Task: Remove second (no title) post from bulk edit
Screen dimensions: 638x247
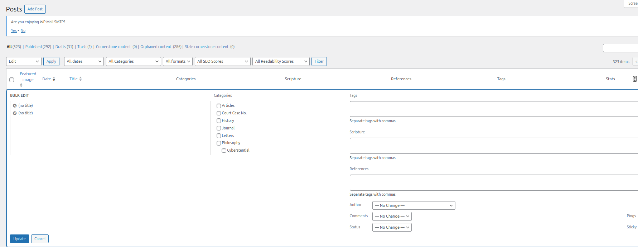Action: [15, 113]
